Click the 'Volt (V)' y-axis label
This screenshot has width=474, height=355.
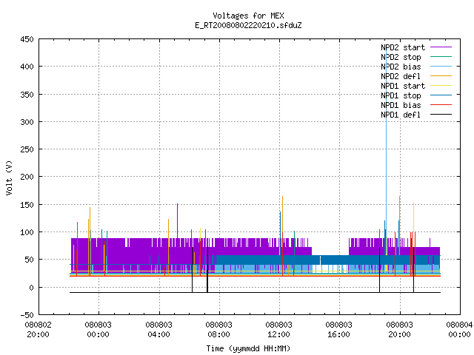coord(9,177)
